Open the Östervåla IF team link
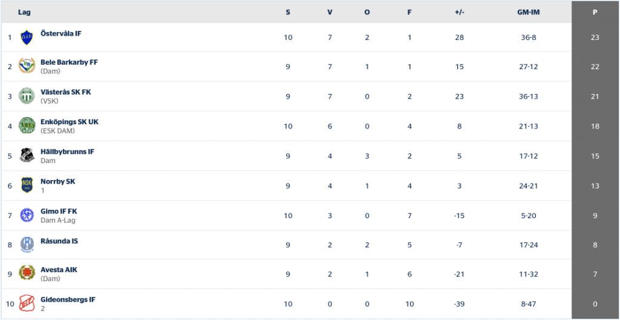 [61, 34]
